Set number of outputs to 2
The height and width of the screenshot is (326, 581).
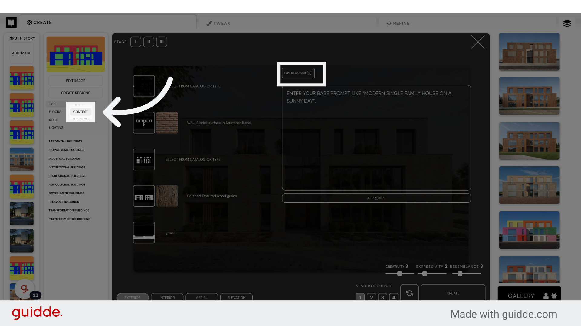(371, 297)
